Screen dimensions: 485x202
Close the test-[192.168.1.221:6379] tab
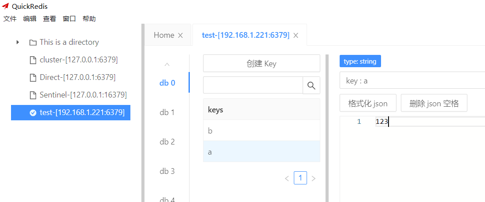[296, 36]
